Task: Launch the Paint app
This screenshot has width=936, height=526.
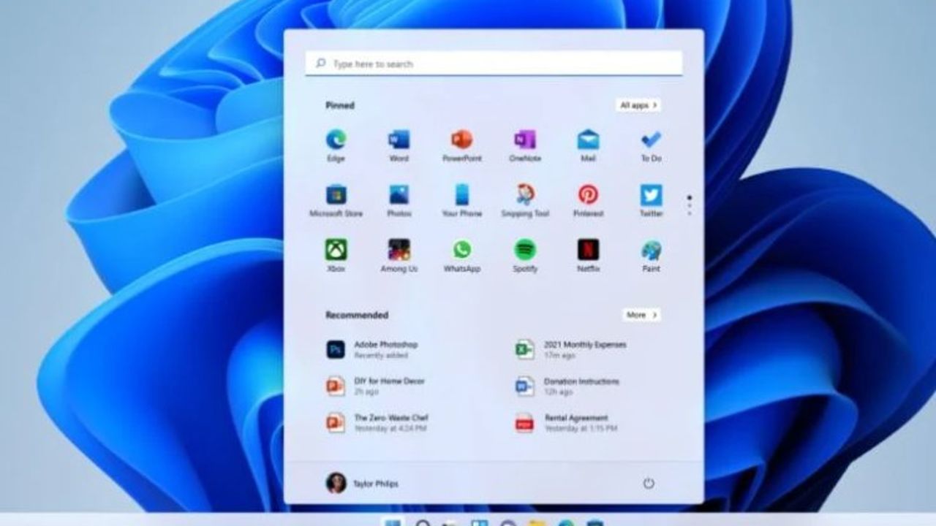Action: (651, 256)
